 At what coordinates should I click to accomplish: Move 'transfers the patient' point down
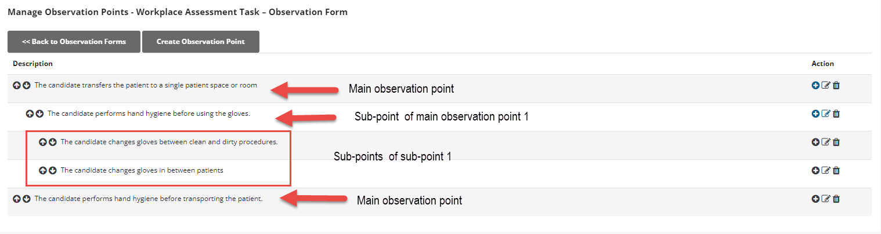(27, 85)
